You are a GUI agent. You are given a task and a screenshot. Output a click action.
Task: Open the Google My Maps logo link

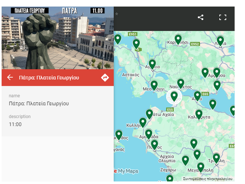point(126,171)
